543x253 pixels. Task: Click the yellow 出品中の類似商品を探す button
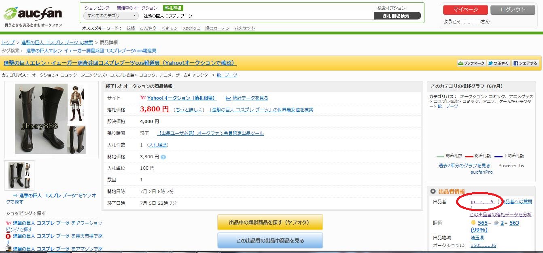tap(270, 223)
